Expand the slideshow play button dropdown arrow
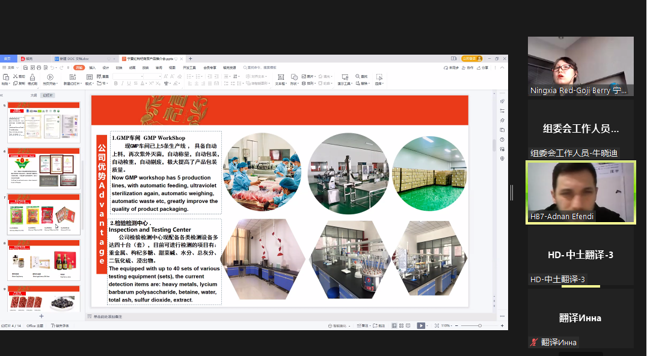The image size is (647, 356). point(427,326)
